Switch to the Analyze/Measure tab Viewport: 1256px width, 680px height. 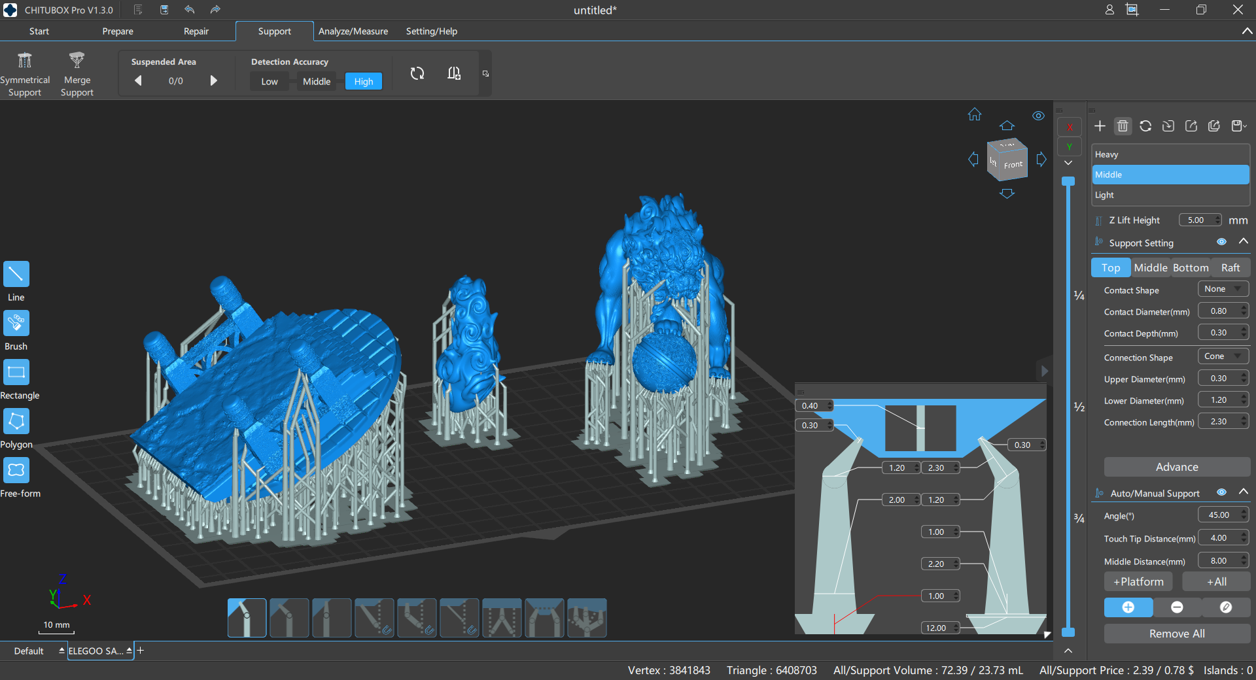point(353,31)
